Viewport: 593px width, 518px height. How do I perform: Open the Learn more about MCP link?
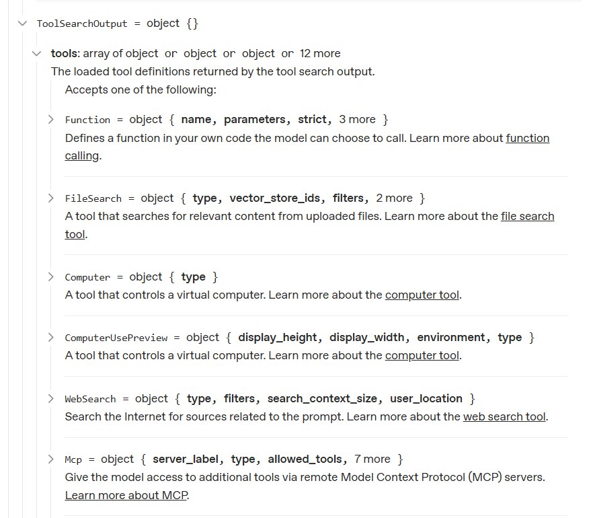(126, 496)
